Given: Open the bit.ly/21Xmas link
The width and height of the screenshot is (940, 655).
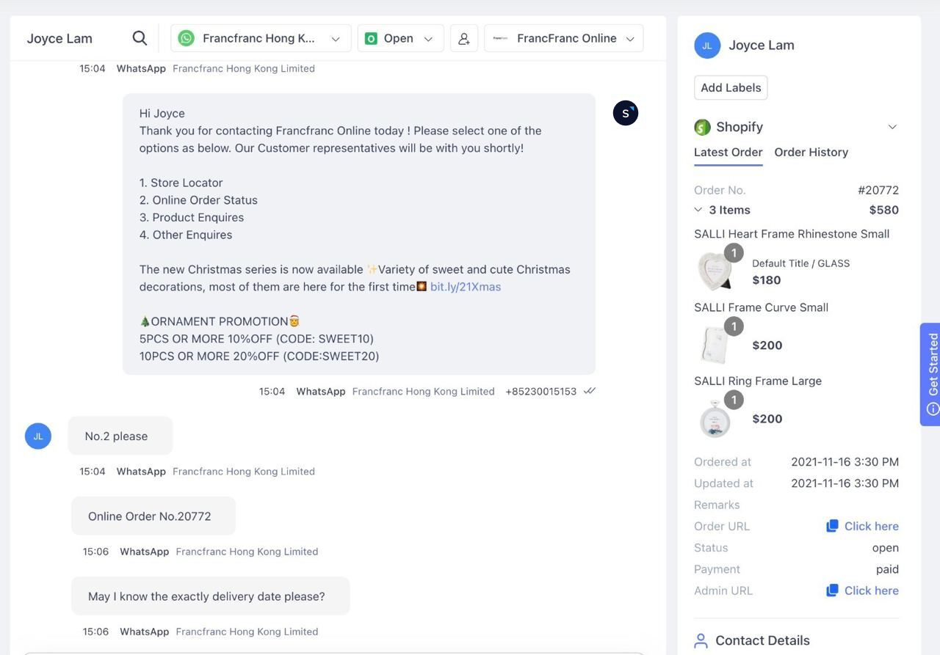Looking at the screenshot, I should pos(466,287).
